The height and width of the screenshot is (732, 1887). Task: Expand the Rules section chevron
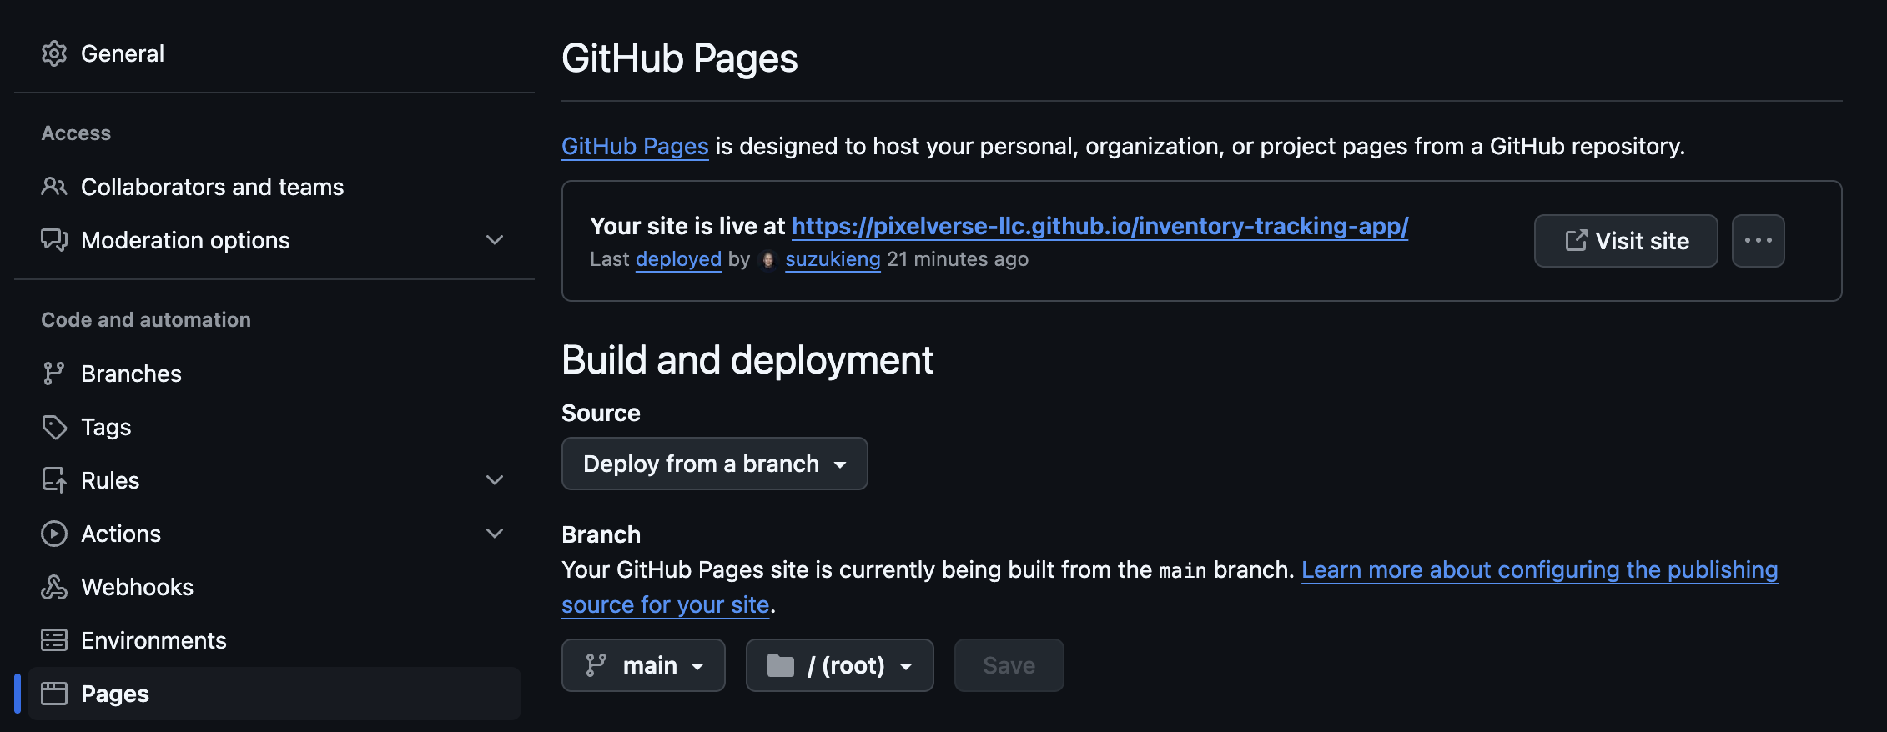pyautogui.click(x=495, y=480)
